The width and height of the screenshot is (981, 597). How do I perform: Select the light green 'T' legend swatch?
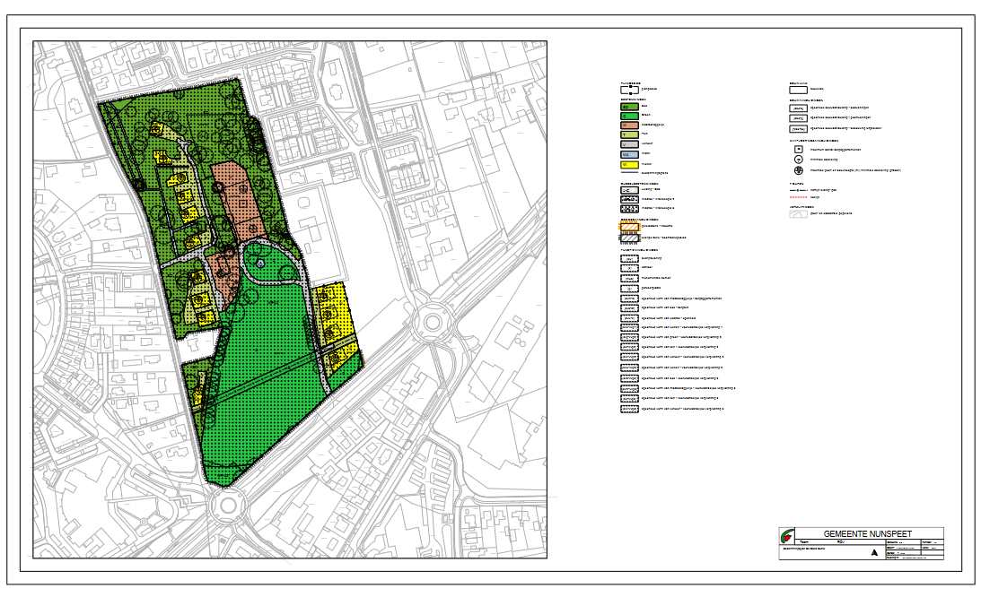[x=628, y=134]
